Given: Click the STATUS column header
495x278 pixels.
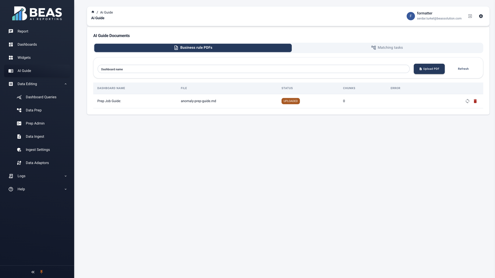Looking at the screenshot, I should pyautogui.click(x=287, y=88).
